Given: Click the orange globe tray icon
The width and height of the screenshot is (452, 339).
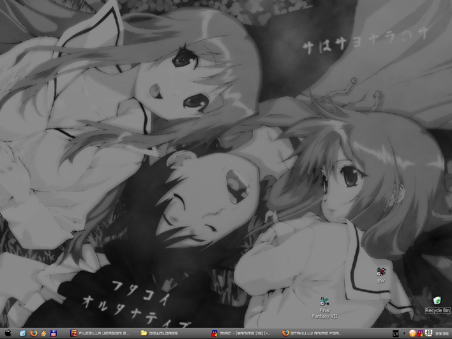Looking at the screenshot, I should pyautogui.click(x=413, y=334).
